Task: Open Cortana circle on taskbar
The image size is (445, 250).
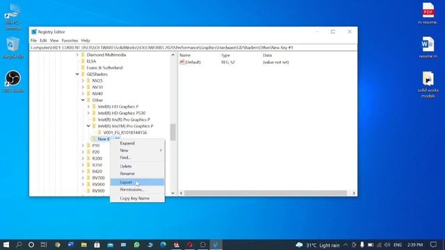Action: 31,244
